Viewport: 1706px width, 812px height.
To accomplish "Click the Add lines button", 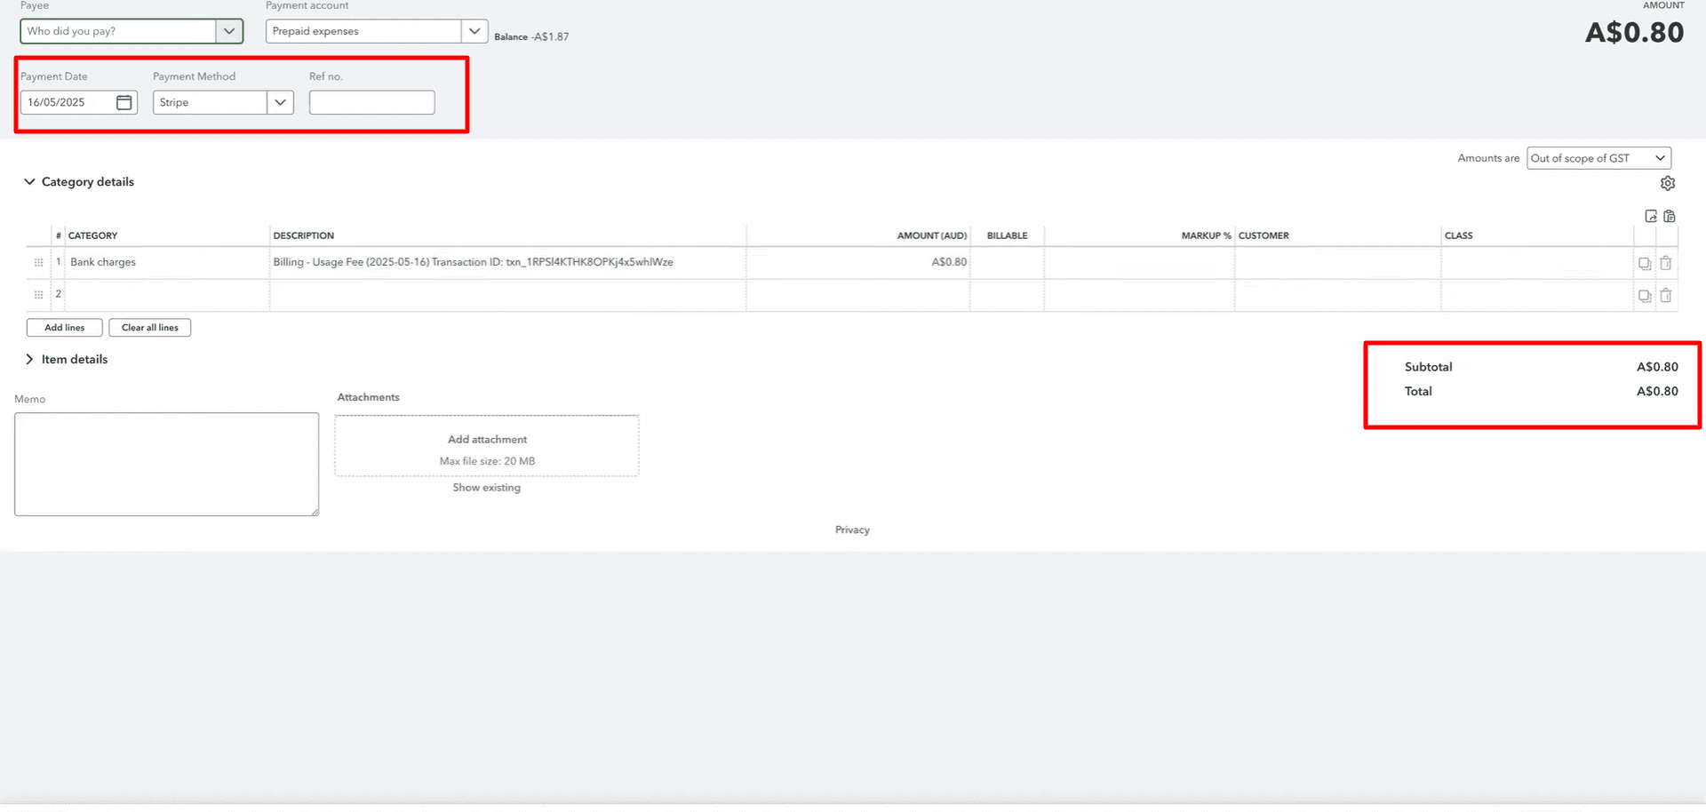I will click(x=64, y=328).
